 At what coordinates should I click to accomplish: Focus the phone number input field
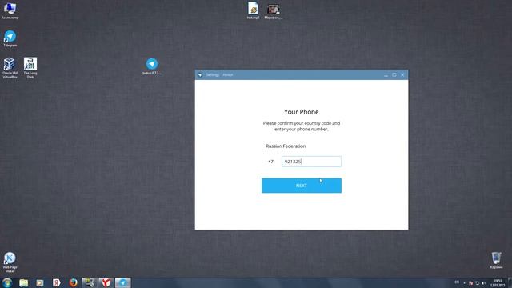pos(311,162)
